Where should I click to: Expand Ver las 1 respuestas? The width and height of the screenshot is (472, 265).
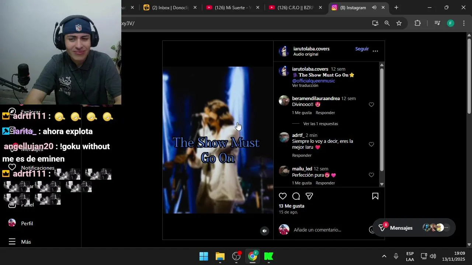pyautogui.click(x=320, y=124)
